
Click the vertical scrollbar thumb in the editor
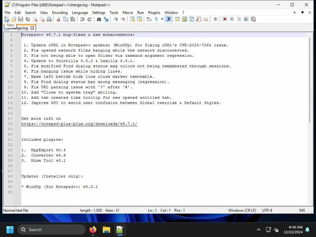[310, 80]
